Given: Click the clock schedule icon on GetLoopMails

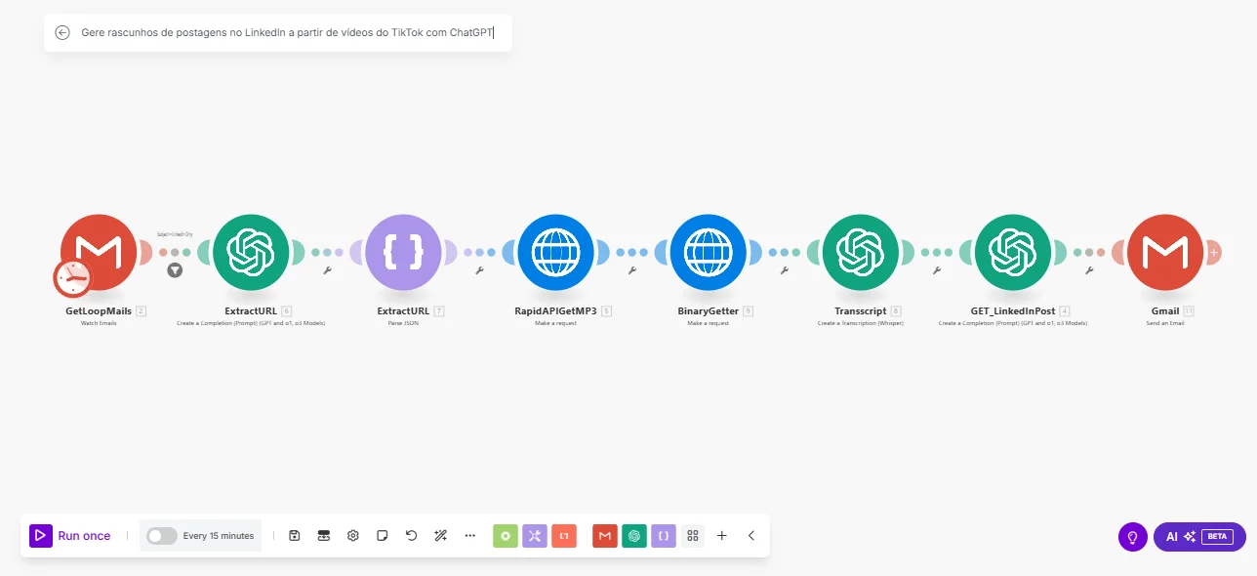Looking at the screenshot, I should pos(72,278).
